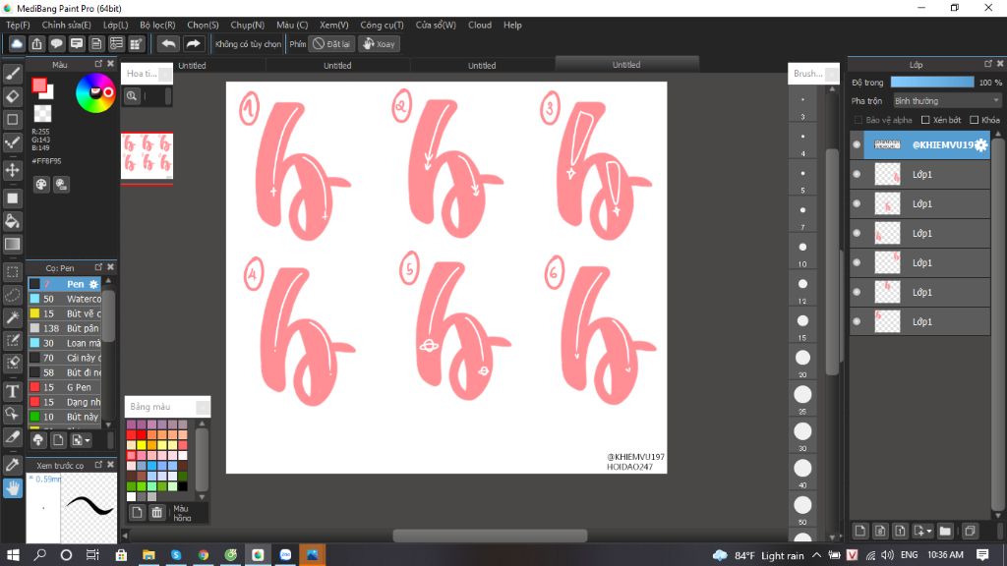1007x566 pixels.
Task: Select the Waterco brush in list
Action: click(64, 299)
